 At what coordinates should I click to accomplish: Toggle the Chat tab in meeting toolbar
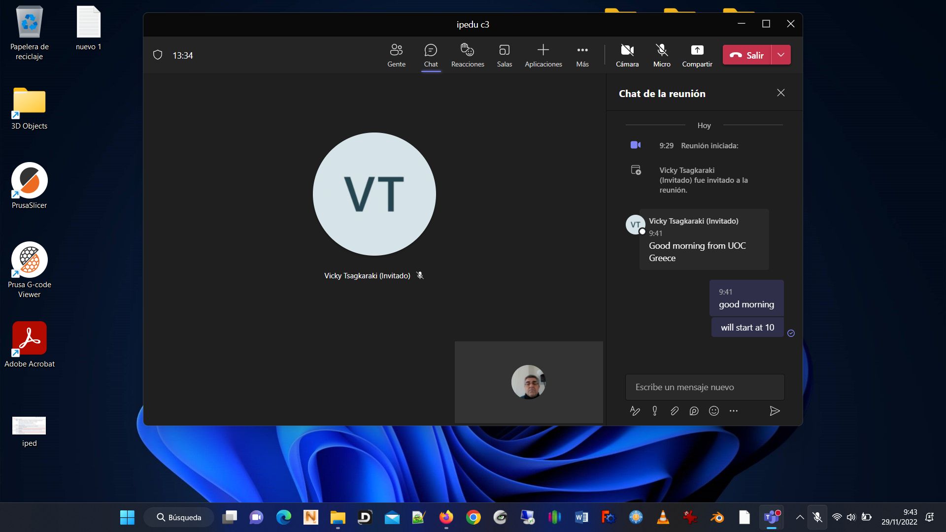[431, 55]
